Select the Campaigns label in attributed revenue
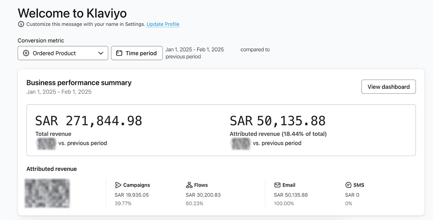Viewport: 433px width, 220px height. coord(136,185)
